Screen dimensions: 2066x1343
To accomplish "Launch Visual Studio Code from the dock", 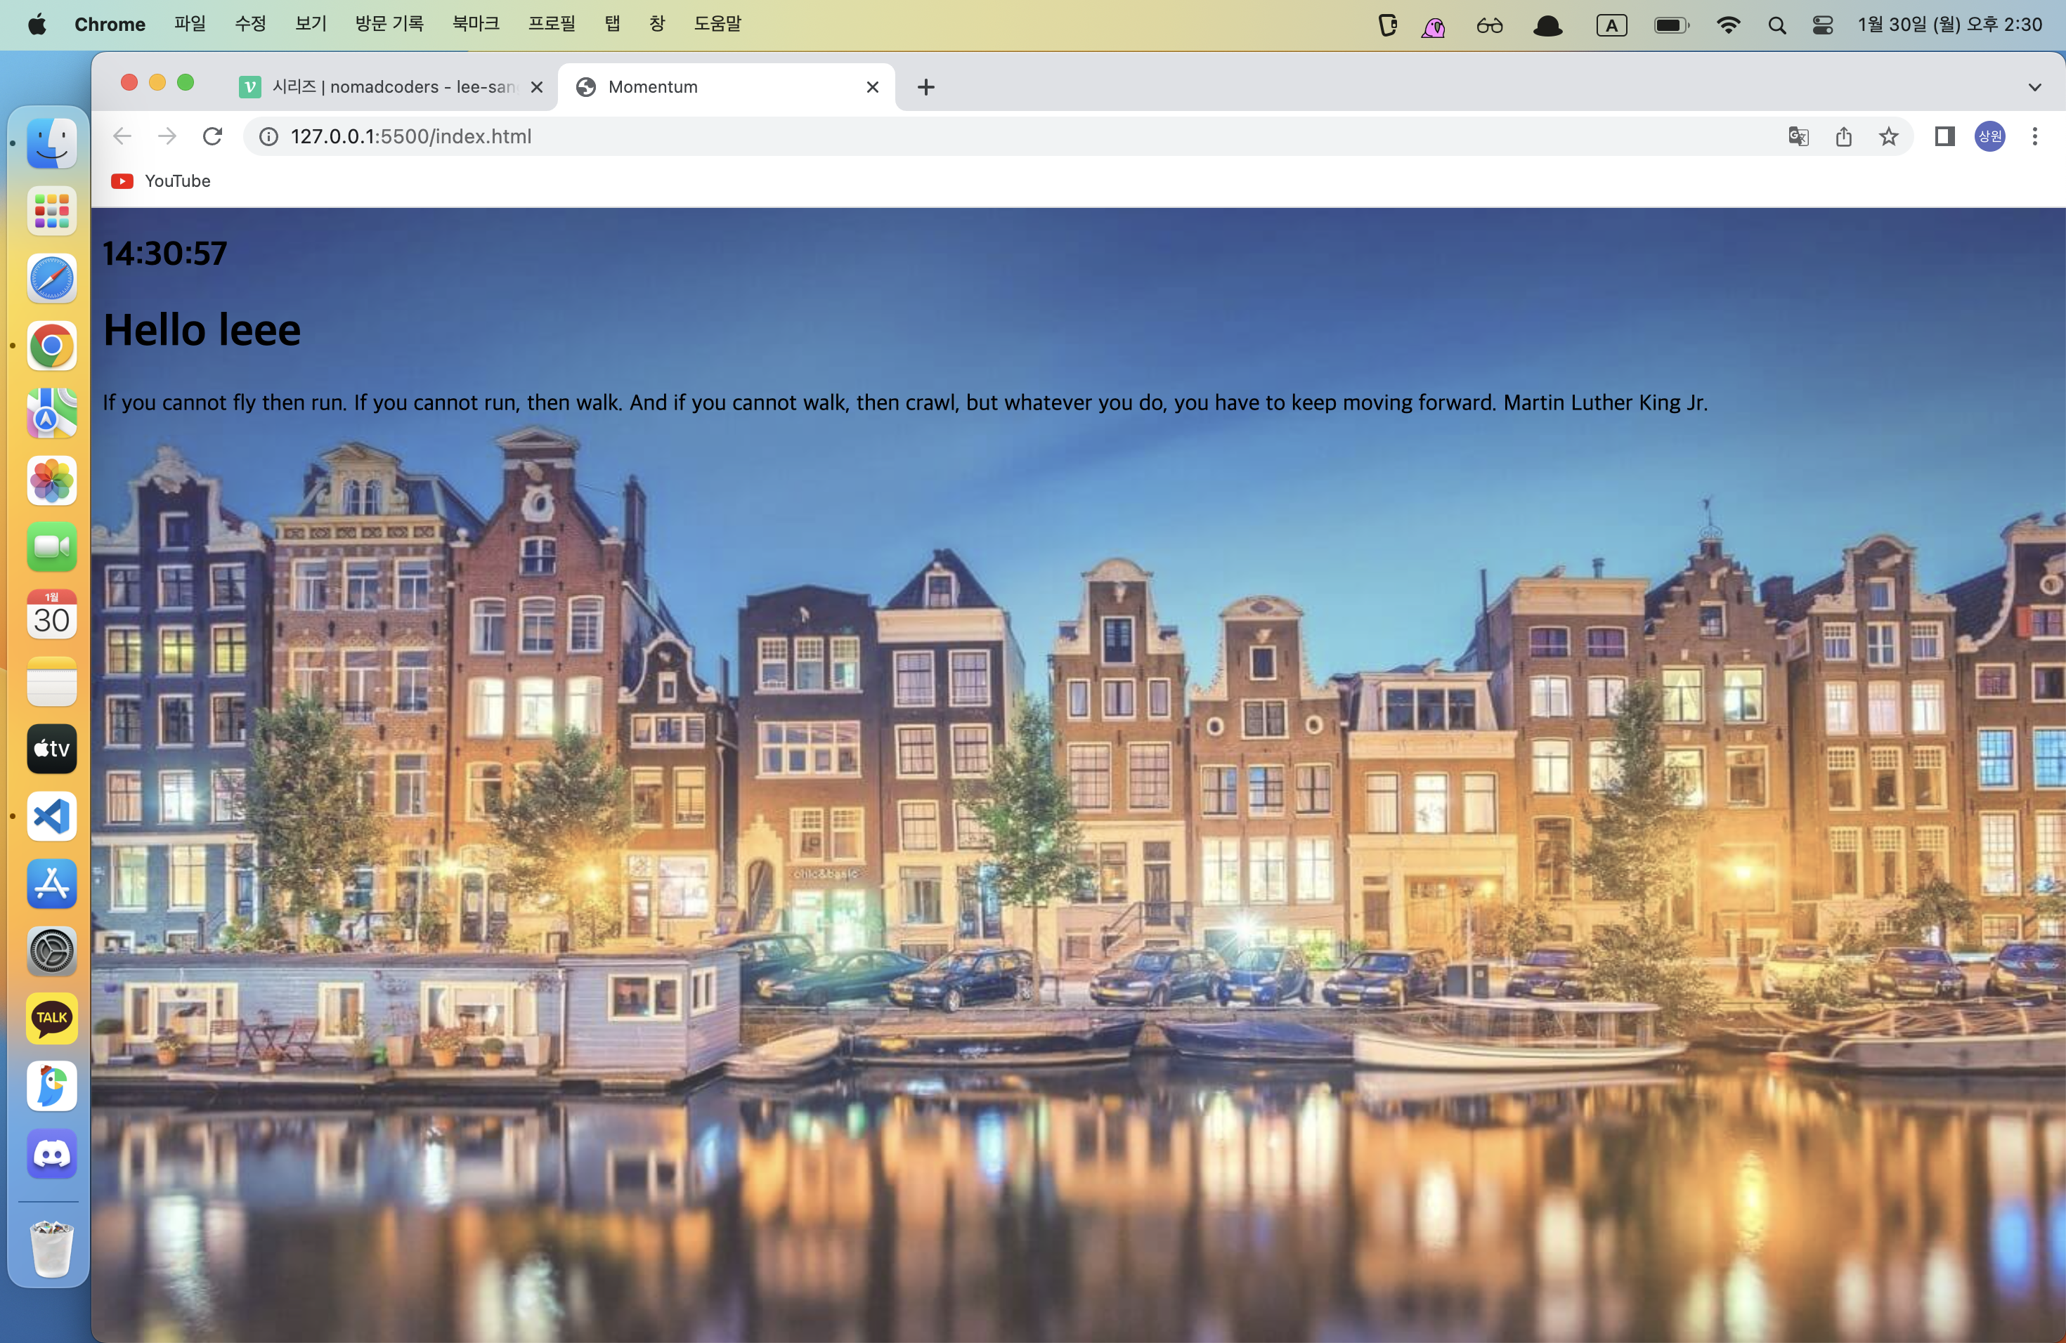I will click(x=51, y=816).
